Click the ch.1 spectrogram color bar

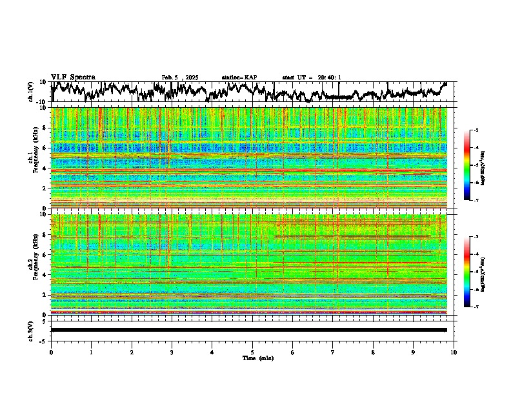467,165
